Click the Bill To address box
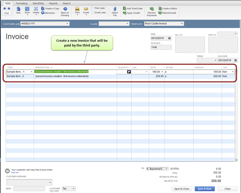Screen dimensions: 241x193 (190, 45)
